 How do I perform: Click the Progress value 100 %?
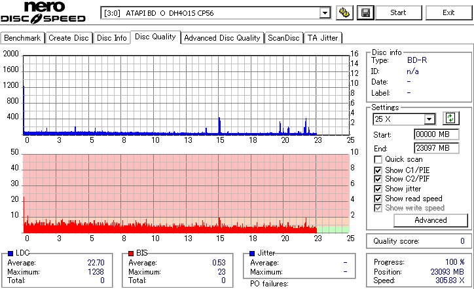tap(455, 262)
